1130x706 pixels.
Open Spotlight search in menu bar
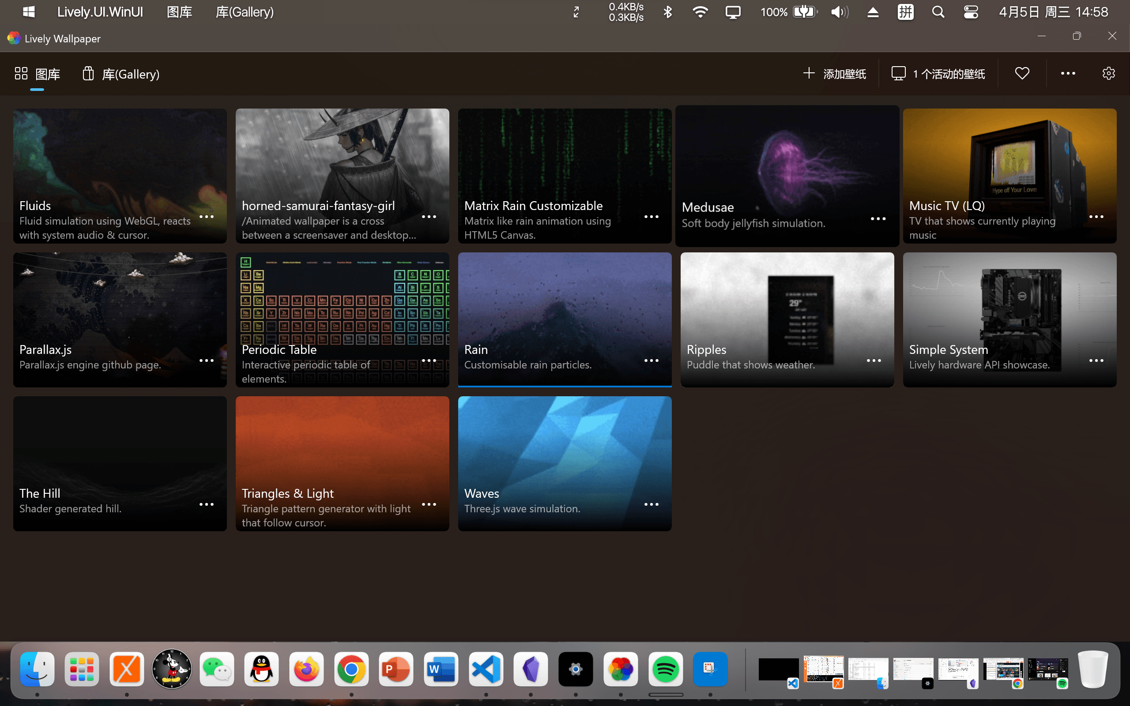click(938, 11)
